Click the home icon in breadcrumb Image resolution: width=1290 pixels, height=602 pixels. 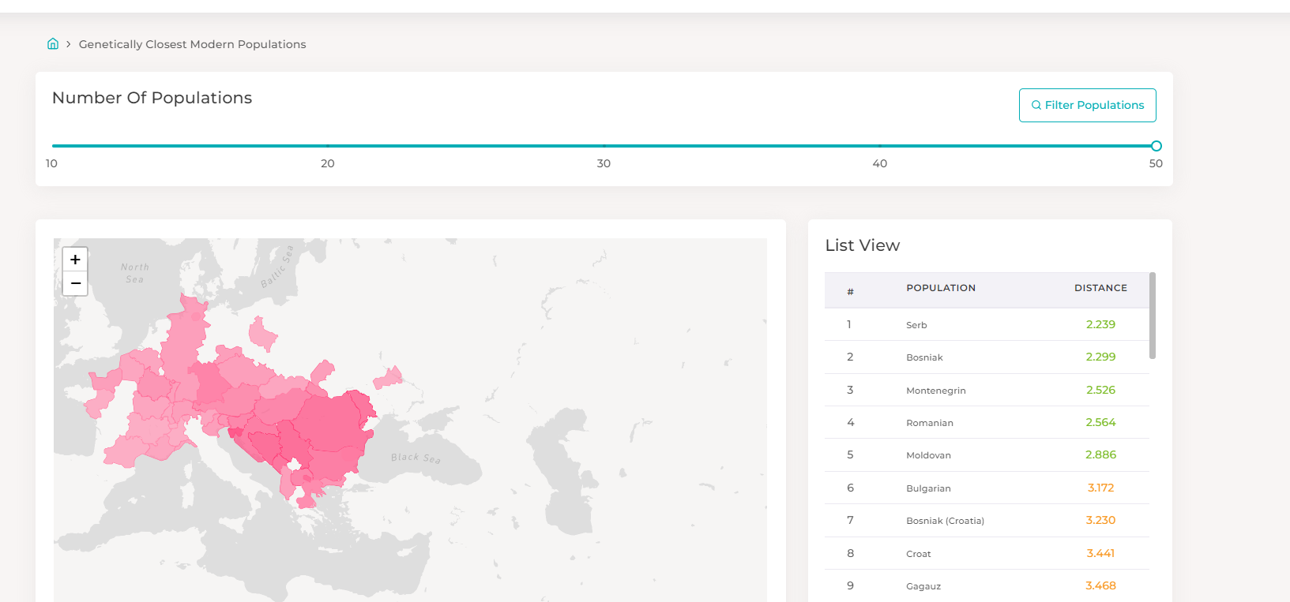53,44
